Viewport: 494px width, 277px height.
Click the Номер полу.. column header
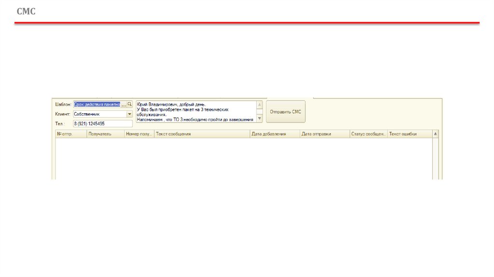pyautogui.click(x=139, y=134)
